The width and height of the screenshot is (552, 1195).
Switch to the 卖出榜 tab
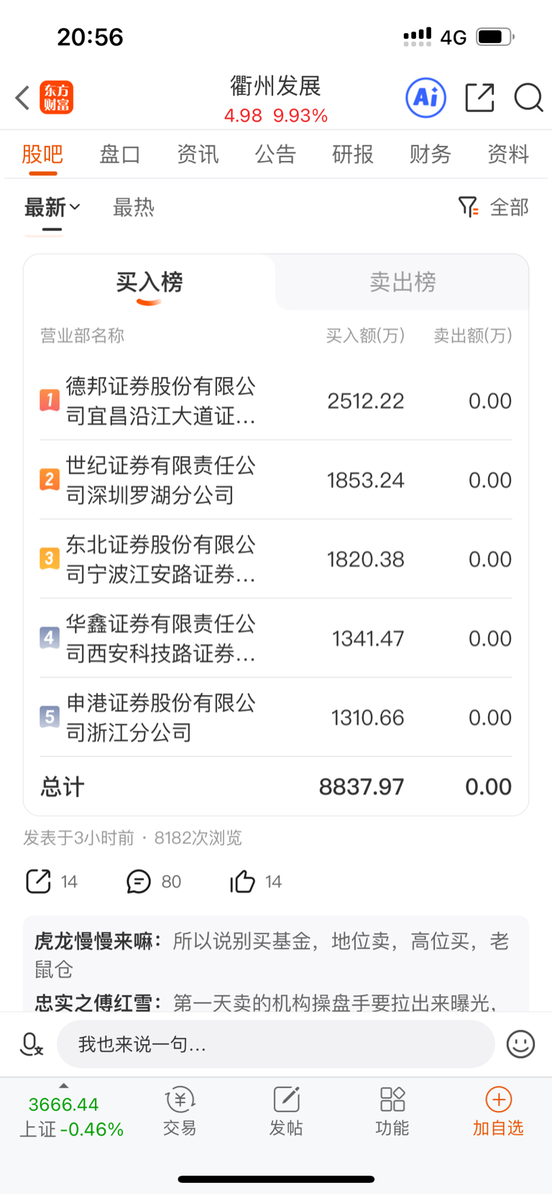402,282
